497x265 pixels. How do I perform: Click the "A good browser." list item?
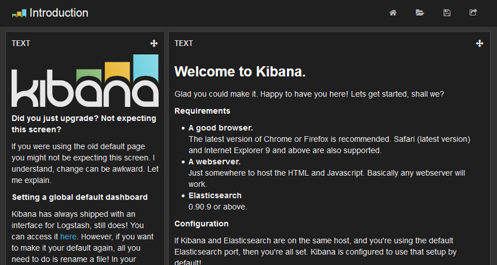221,128
